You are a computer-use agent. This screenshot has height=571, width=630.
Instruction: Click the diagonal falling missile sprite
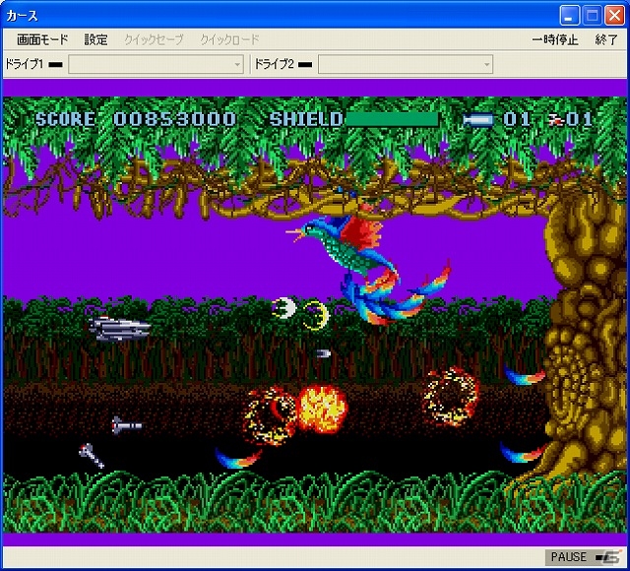point(92,456)
